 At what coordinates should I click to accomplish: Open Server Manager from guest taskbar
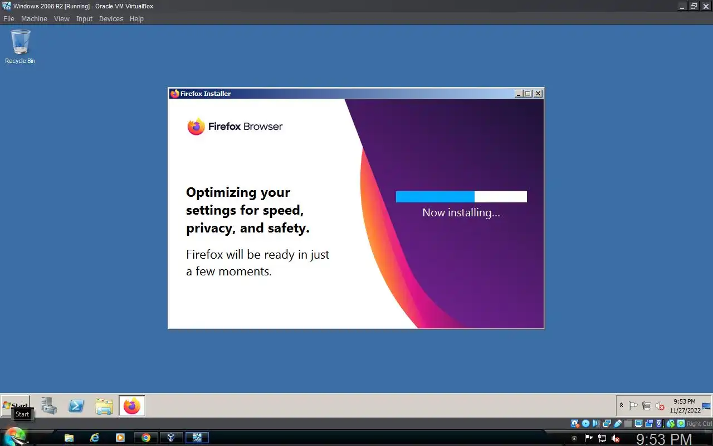[x=49, y=406]
